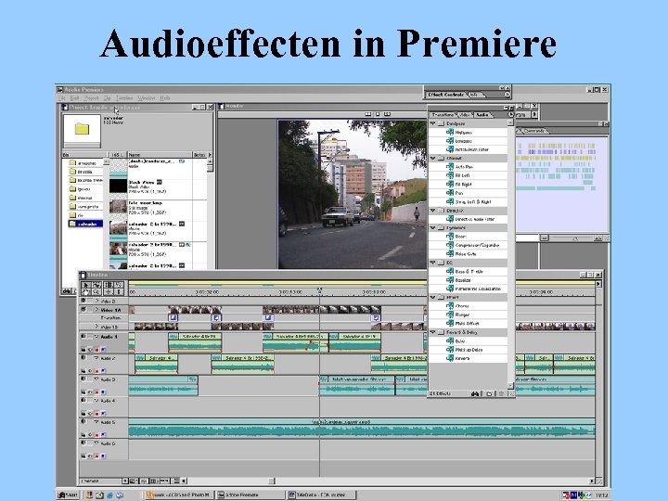668x501 pixels.
Task: Expand the Video 2 track
Action: pyautogui.click(x=96, y=302)
